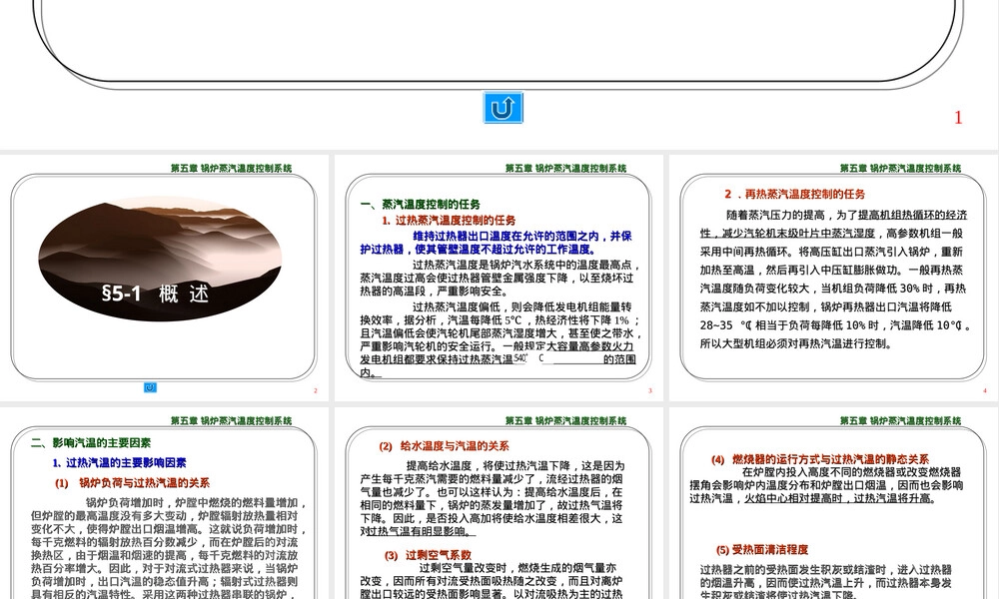Select the blue heading 1. 过热汽温的主要影响因素
Image resolution: width=999 pixels, height=599 pixels.
pyautogui.click(x=119, y=463)
